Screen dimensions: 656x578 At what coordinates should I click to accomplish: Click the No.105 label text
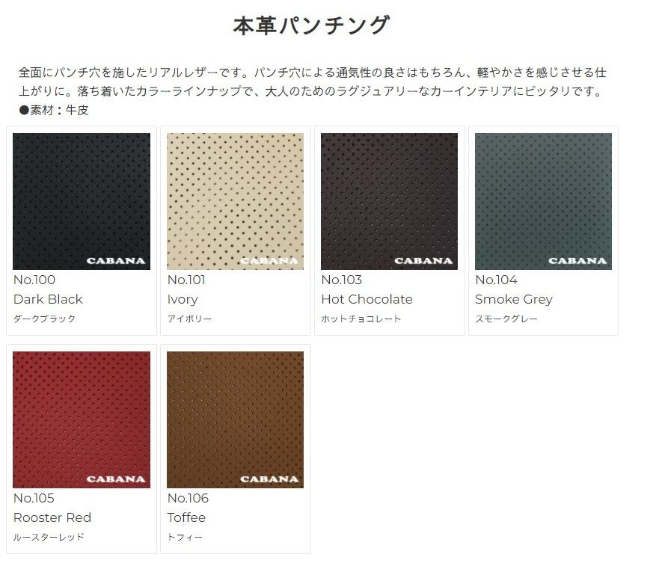pos(34,498)
